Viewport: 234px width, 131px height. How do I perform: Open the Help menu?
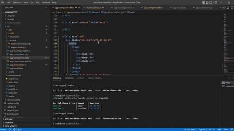pos(54,3)
